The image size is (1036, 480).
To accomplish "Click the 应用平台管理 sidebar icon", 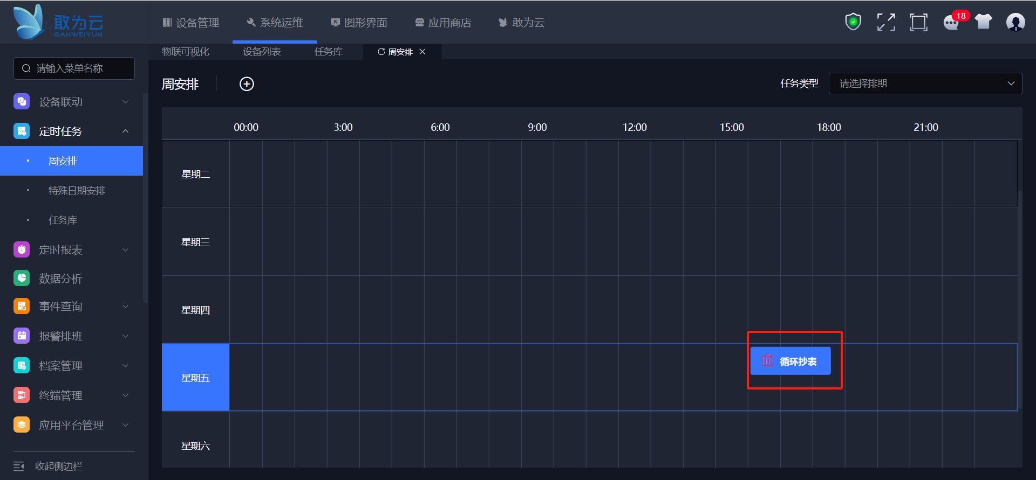I will 22,425.
